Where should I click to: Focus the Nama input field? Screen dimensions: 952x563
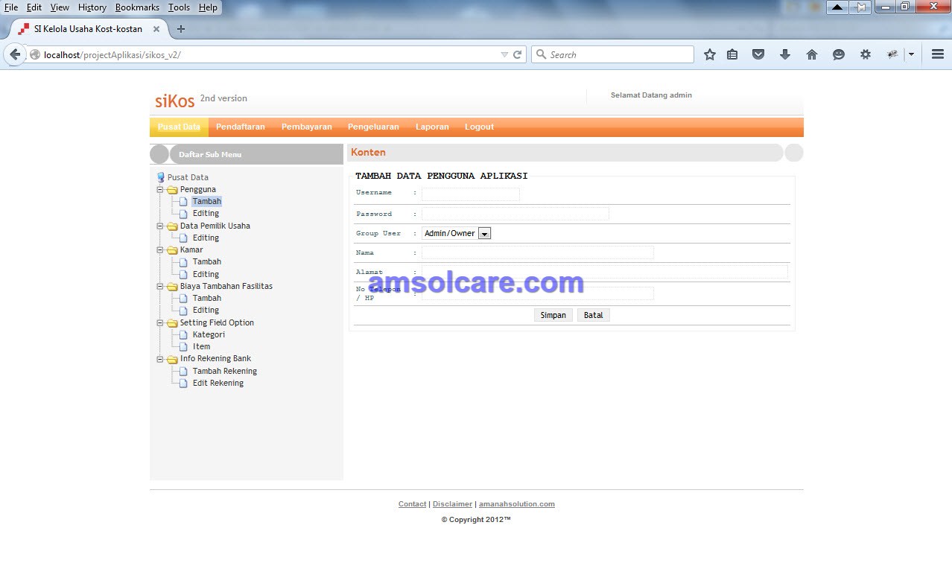click(x=538, y=252)
